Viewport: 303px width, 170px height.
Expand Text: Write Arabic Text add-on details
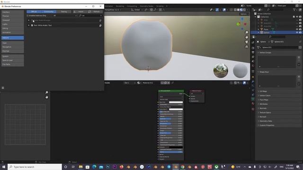pyautogui.click(x=29, y=25)
